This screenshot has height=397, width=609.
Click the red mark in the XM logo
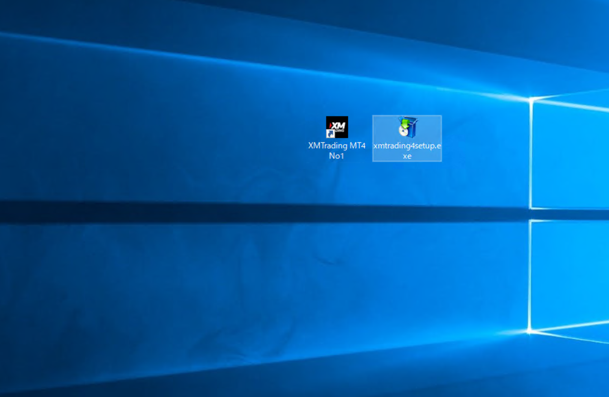pyautogui.click(x=331, y=125)
